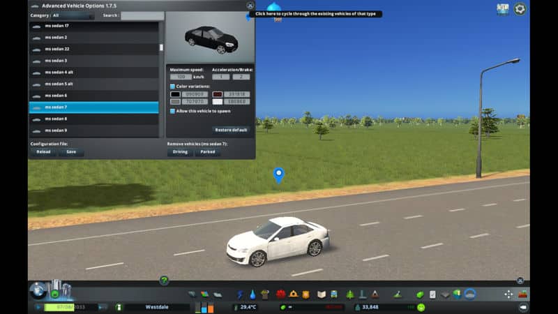The image size is (558, 314).
Task: Open the game options gear icon
Action: coord(520,9)
